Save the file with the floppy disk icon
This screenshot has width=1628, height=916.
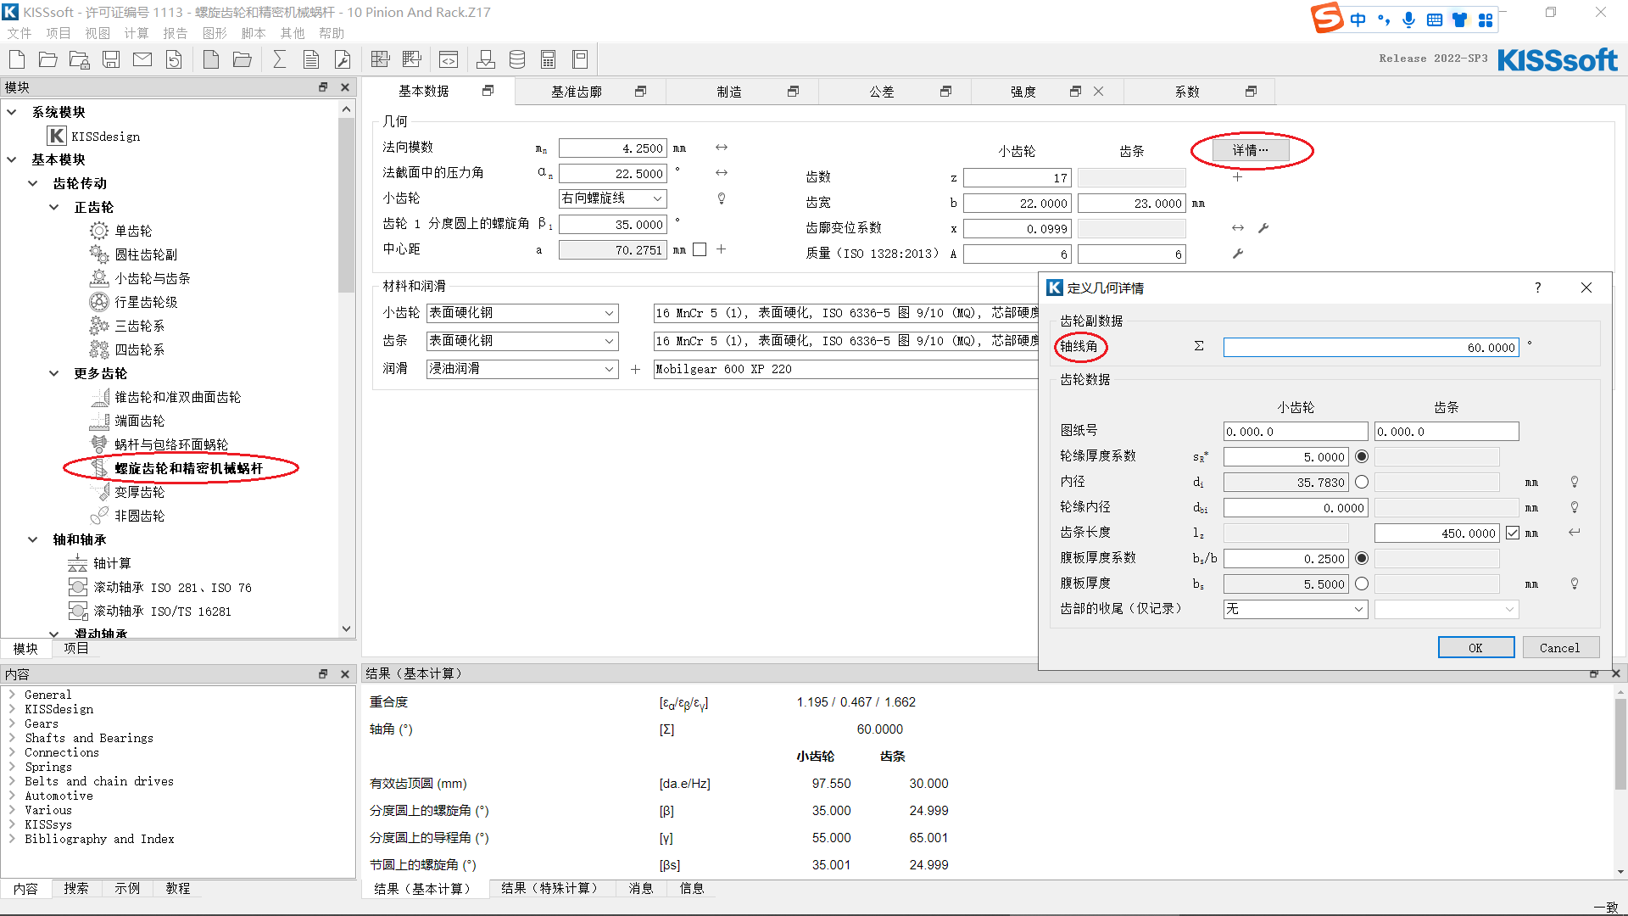[x=111, y=59]
